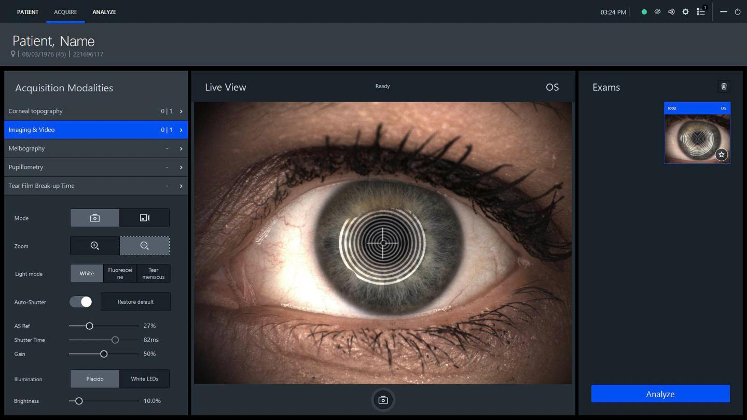747x420 pixels.
Task: Open Tear Film Break-up Time section
Action: click(x=95, y=186)
